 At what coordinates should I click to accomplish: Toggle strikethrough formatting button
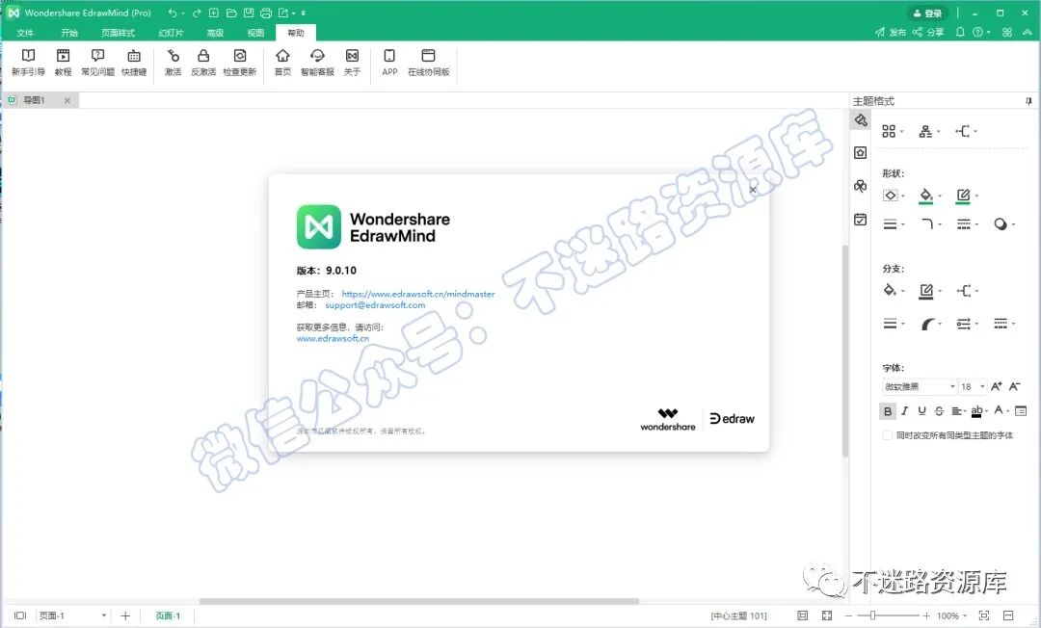939,411
